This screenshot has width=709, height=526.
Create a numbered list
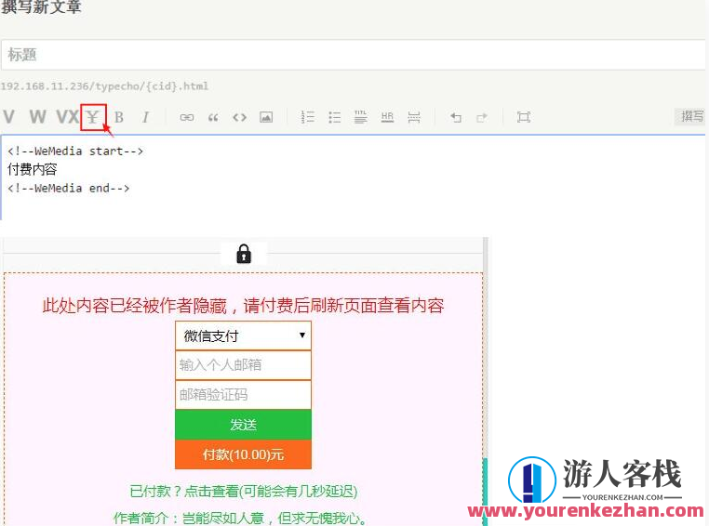click(x=307, y=117)
